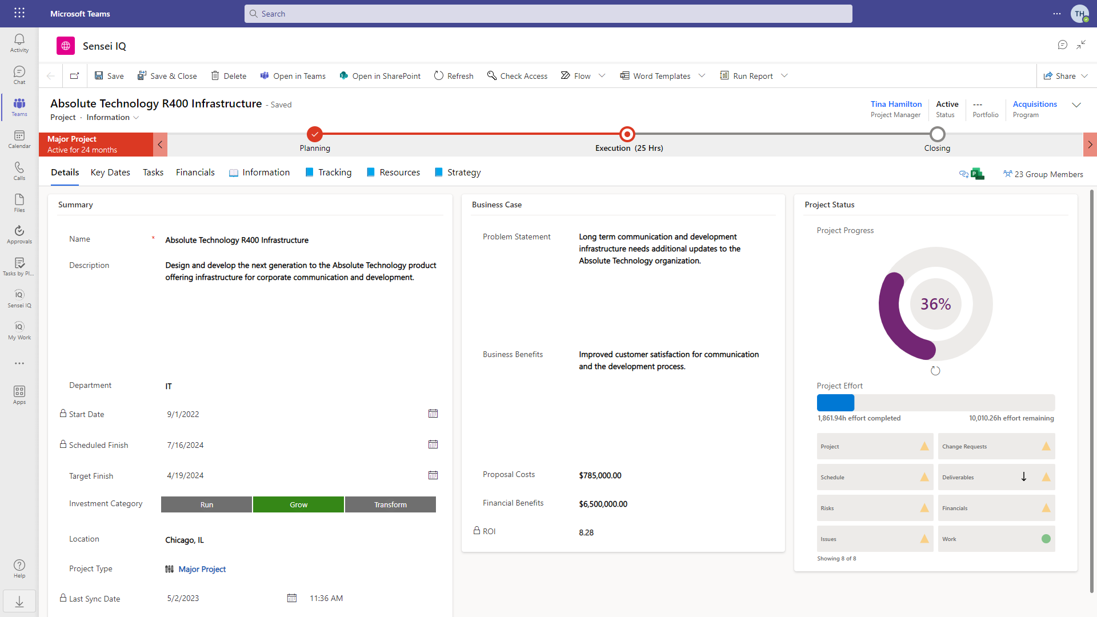Open the Apps store icon
The height and width of the screenshot is (617, 1097).
tap(19, 395)
